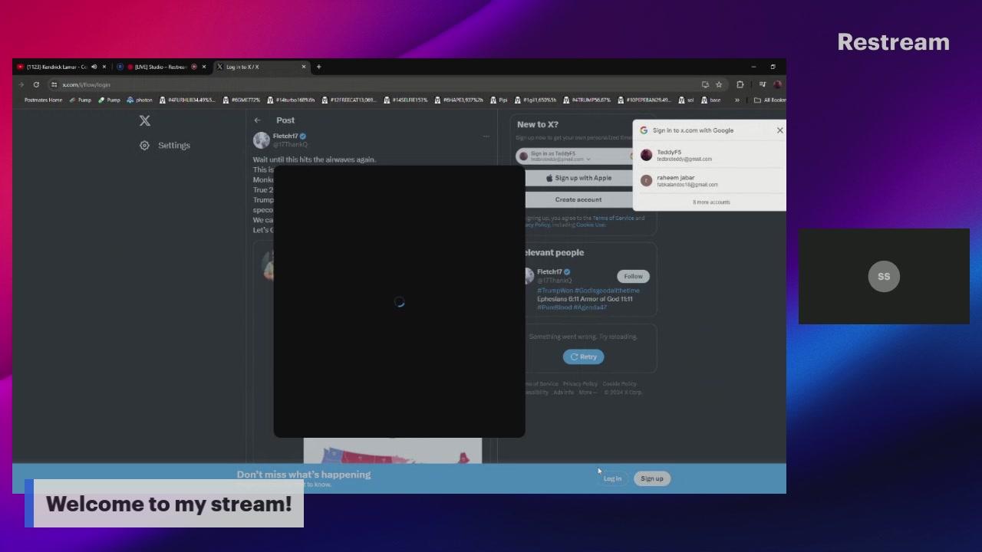Screen dimensions: 982x552
Task: Open All Bookmarks folder
Action: (769, 100)
